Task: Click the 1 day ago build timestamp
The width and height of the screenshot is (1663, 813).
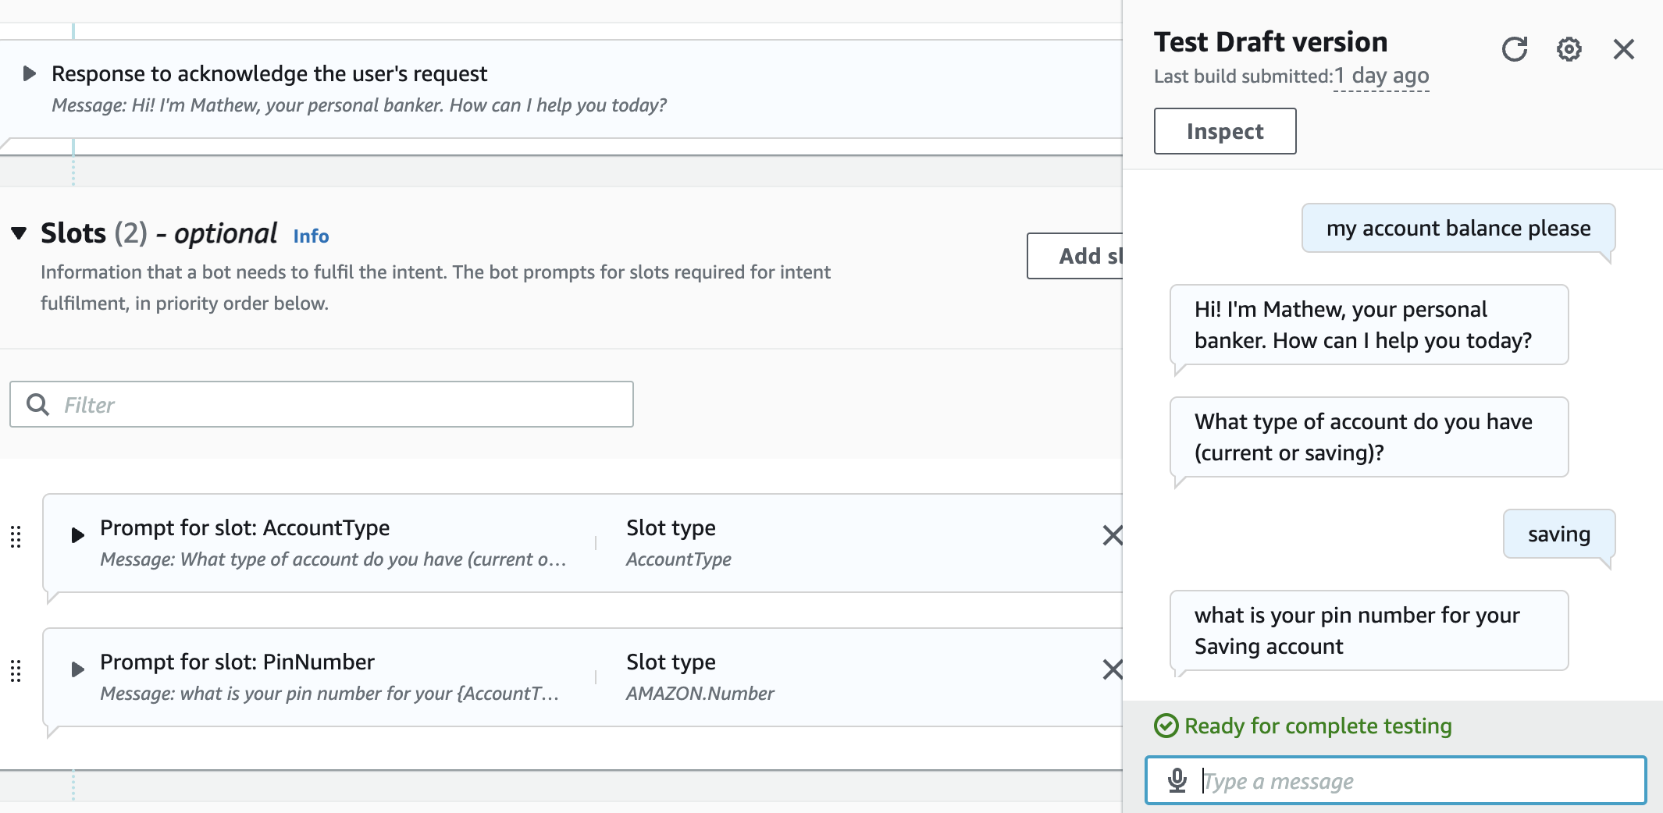Action: [x=1381, y=76]
